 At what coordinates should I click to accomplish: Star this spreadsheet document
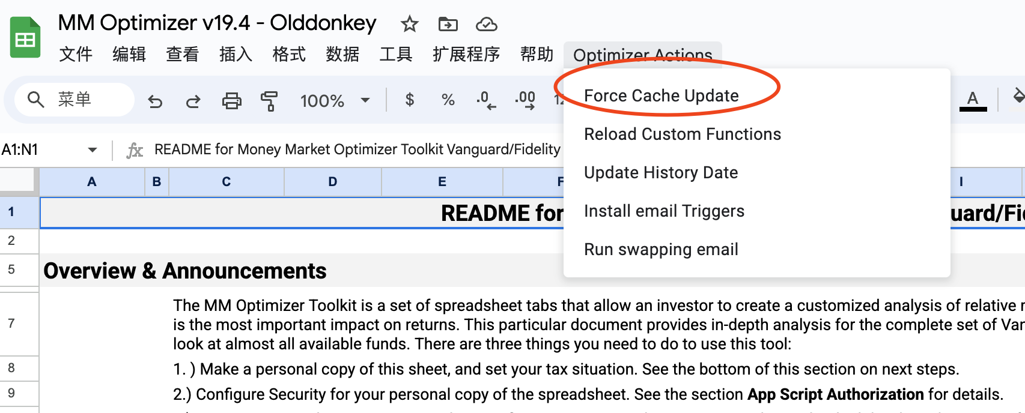pyautogui.click(x=409, y=25)
